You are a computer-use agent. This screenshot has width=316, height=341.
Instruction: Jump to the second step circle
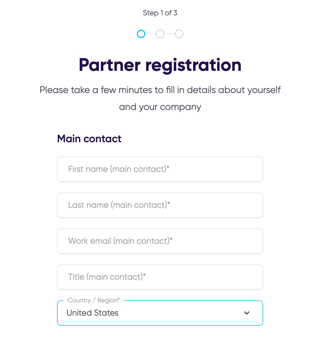click(160, 34)
